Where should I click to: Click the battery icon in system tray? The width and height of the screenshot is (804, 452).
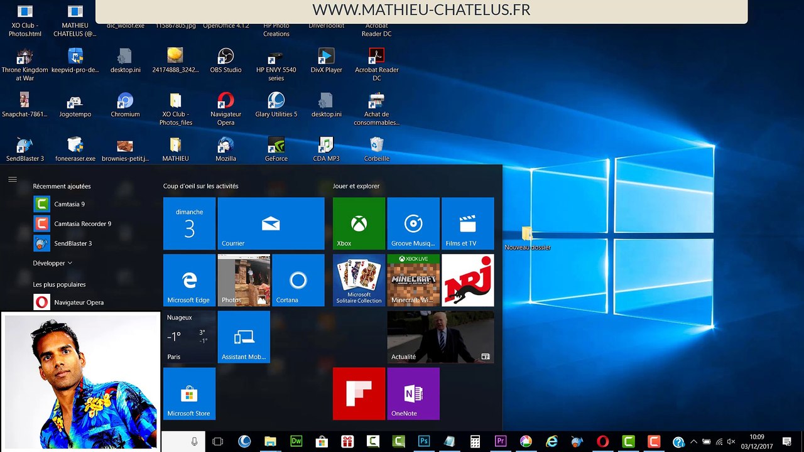click(707, 442)
